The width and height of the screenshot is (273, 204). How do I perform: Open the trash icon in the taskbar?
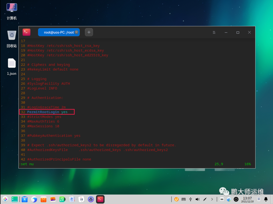pyautogui.click(x=259, y=199)
